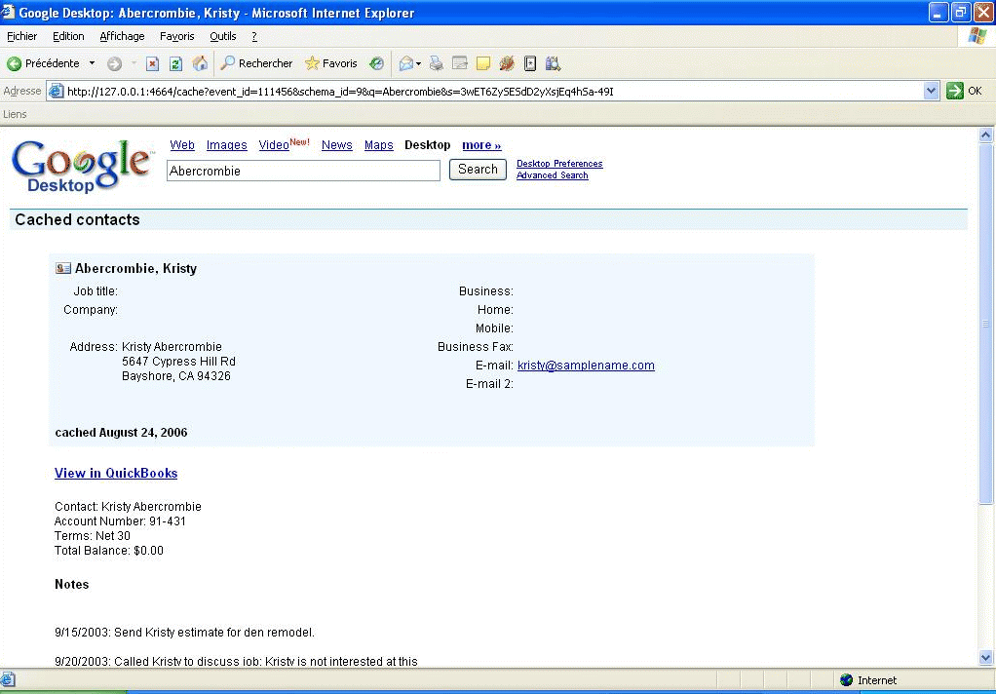This screenshot has height=694, width=996.
Task: Click the Windows flag logo throbber
Action: point(977,36)
